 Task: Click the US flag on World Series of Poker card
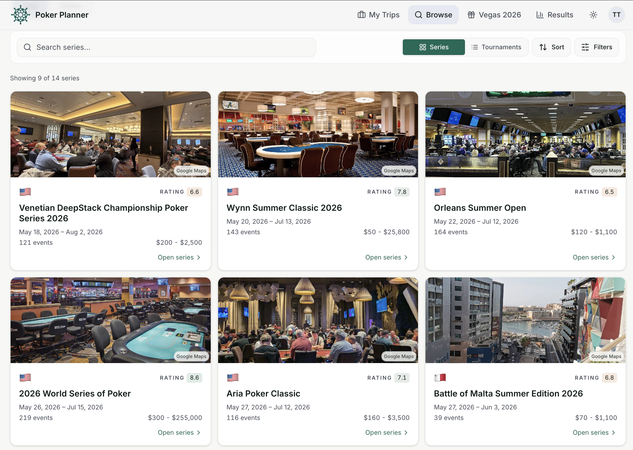(25, 377)
